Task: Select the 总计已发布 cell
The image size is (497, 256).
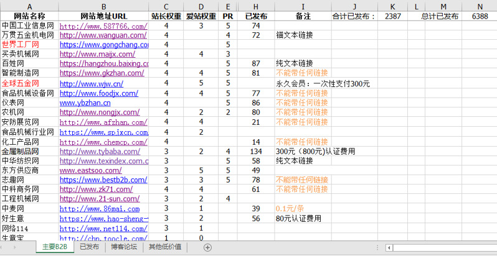Action: 443,16
